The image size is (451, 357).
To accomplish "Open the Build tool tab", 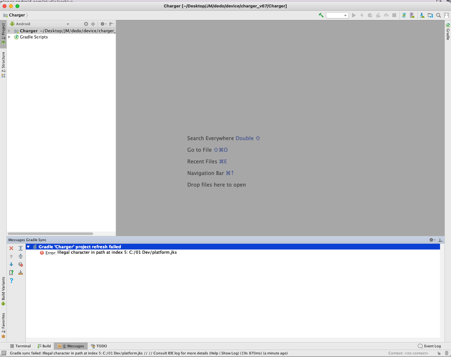I will coord(44,346).
